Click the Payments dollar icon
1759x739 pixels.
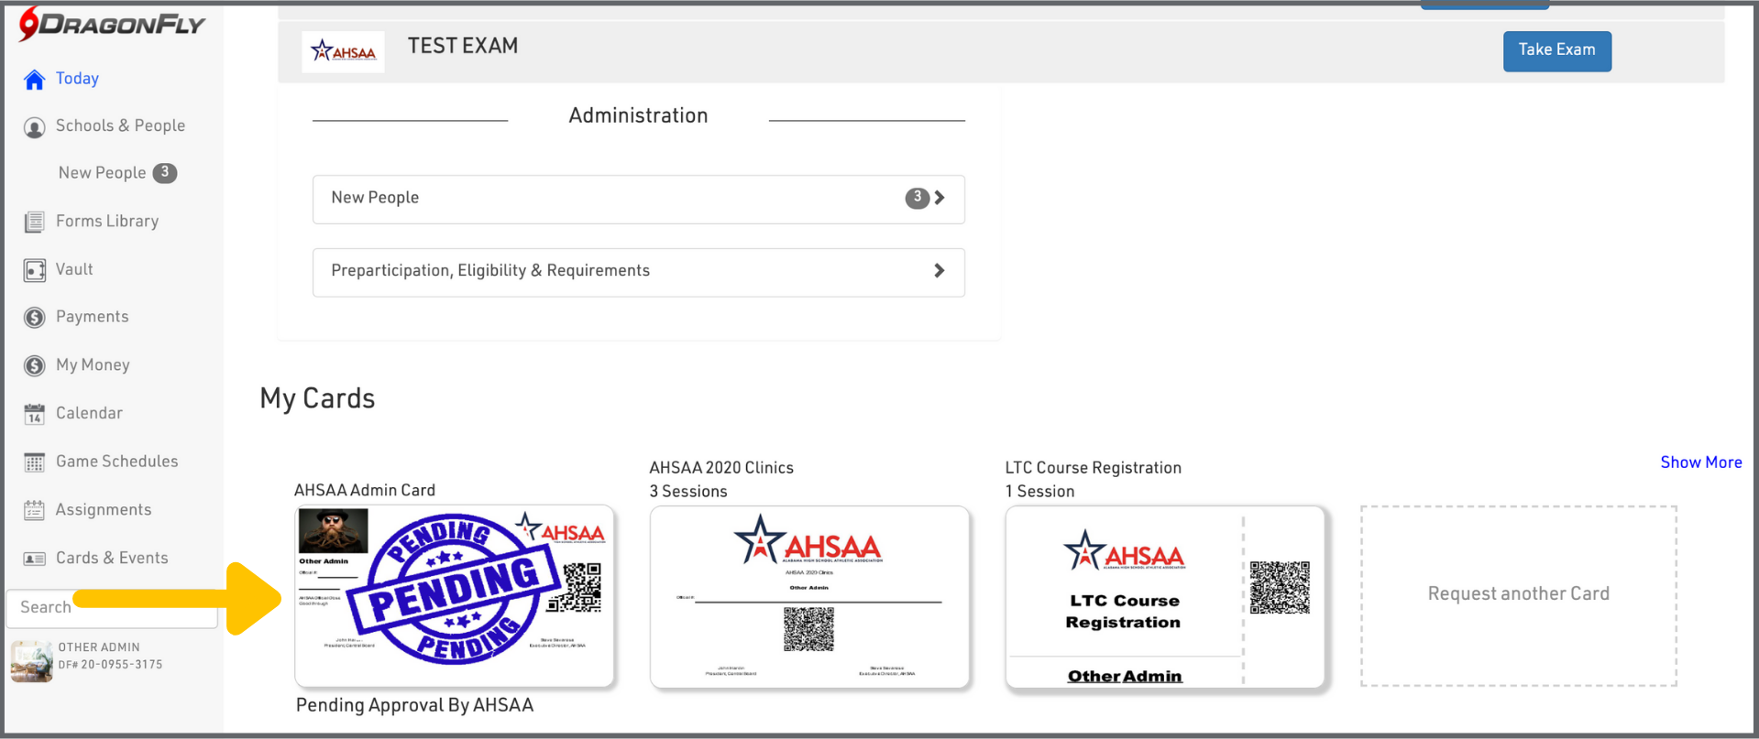click(34, 318)
